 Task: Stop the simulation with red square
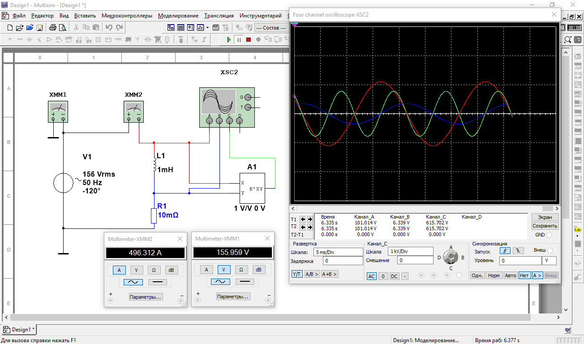[249, 39]
